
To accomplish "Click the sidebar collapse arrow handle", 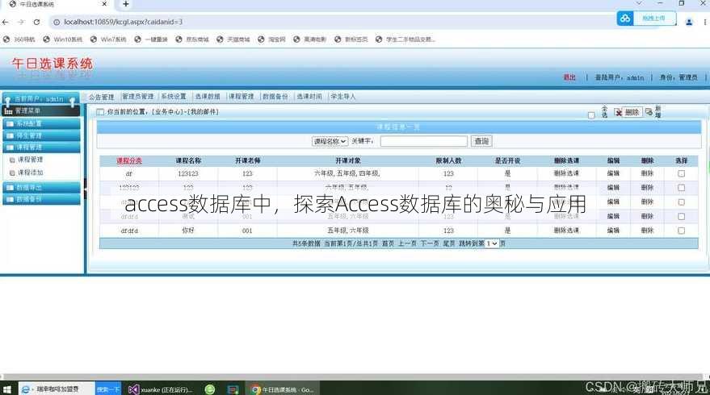I will pos(85,188).
